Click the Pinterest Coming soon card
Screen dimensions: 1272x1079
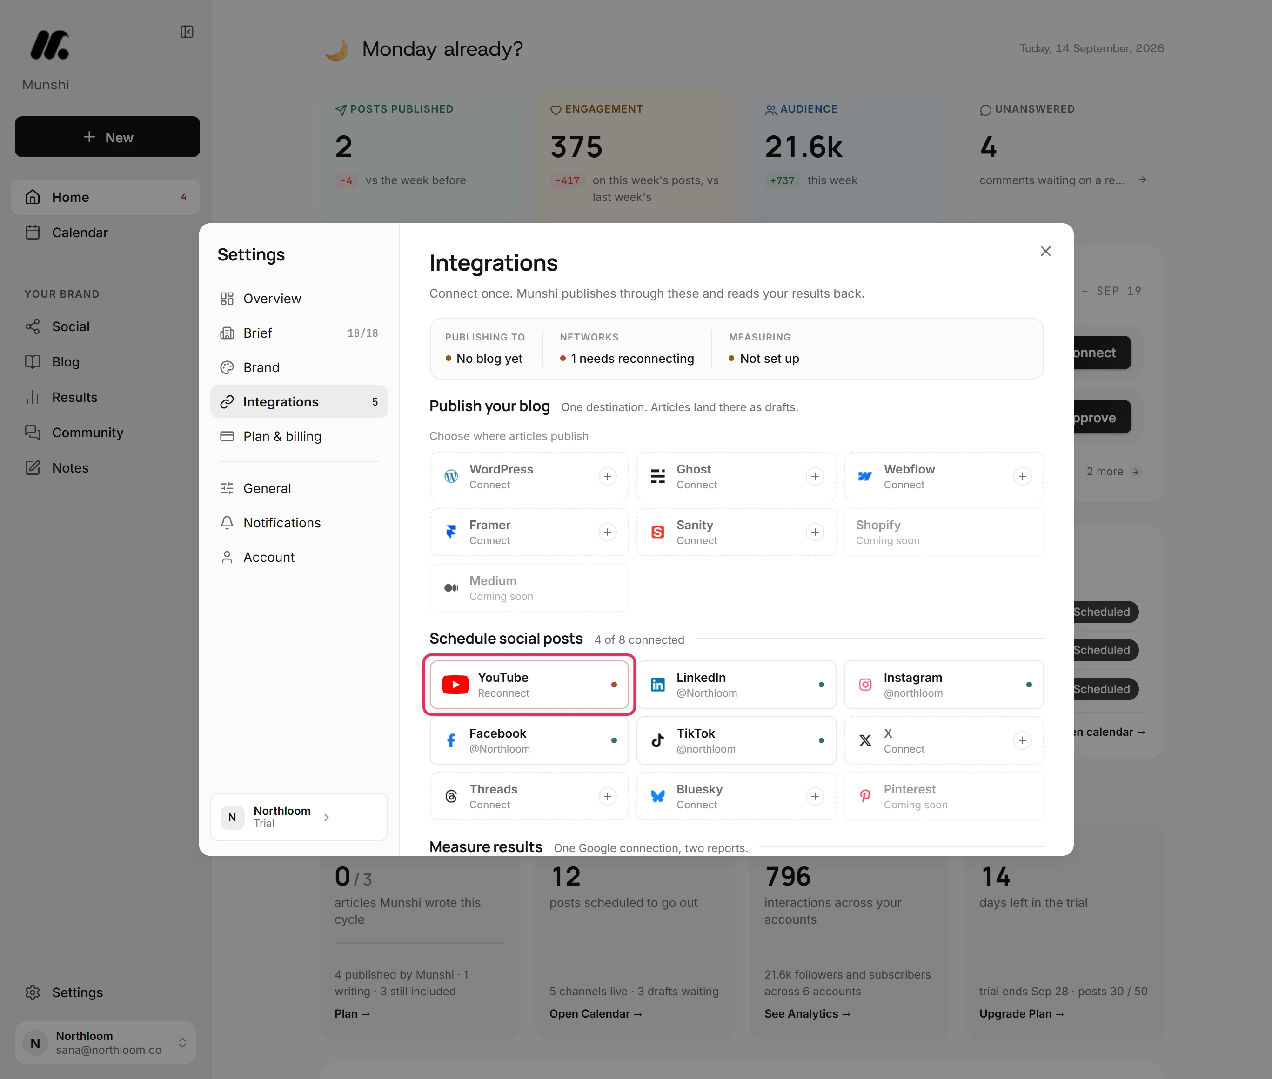coord(944,796)
